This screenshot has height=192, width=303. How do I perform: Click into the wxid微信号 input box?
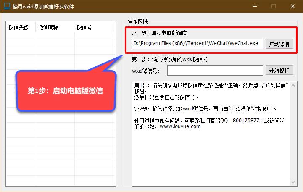(215, 70)
